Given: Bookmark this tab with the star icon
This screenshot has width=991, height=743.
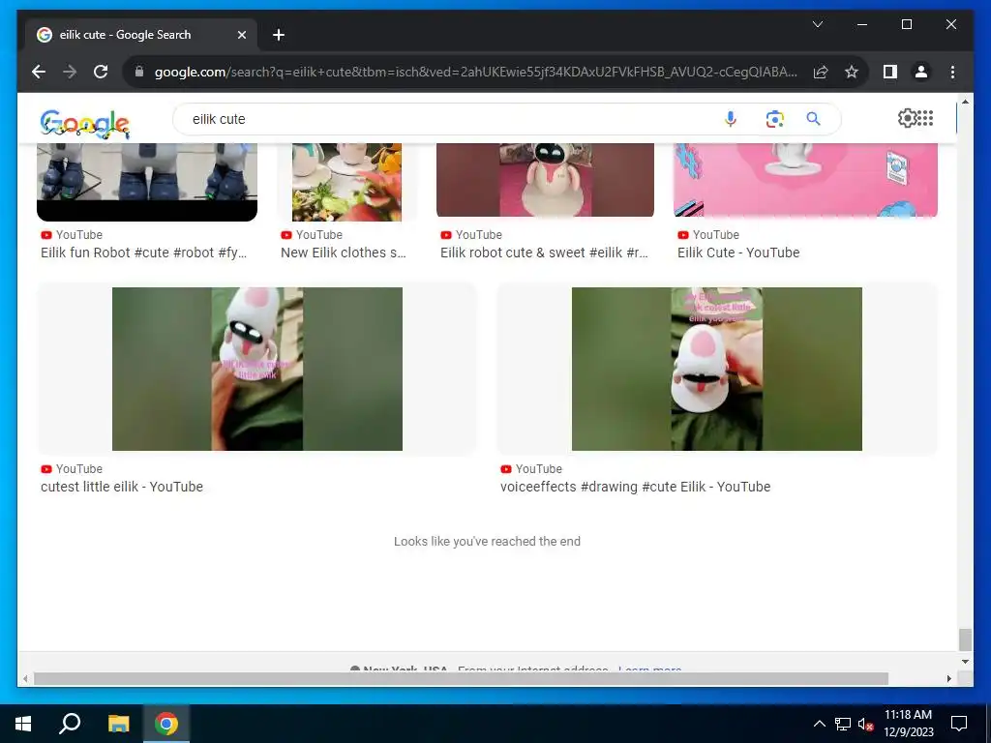Looking at the screenshot, I should (852, 72).
